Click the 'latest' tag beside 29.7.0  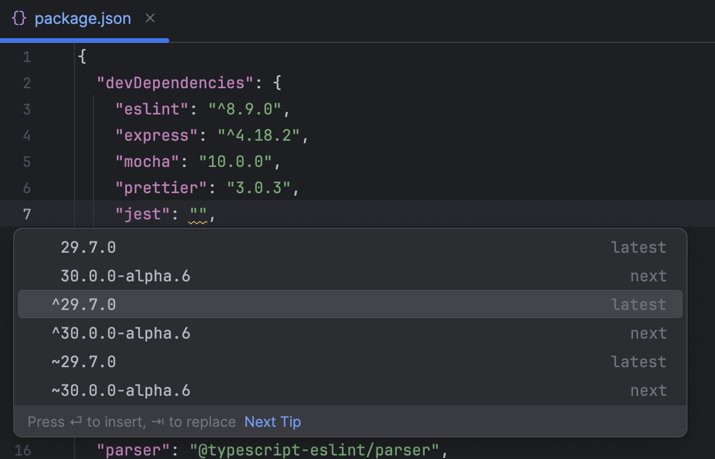pyautogui.click(x=638, y=247)
